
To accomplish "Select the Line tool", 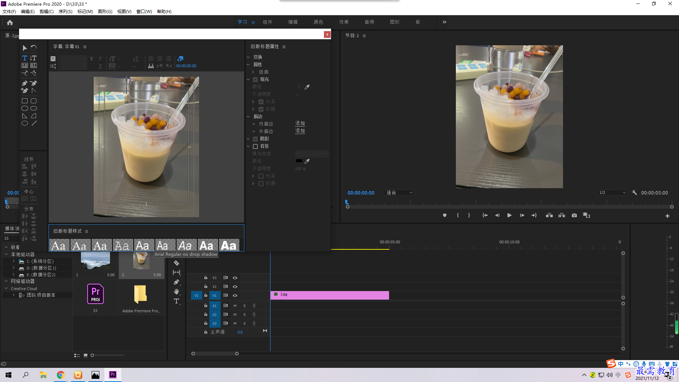I will (34, 123).
